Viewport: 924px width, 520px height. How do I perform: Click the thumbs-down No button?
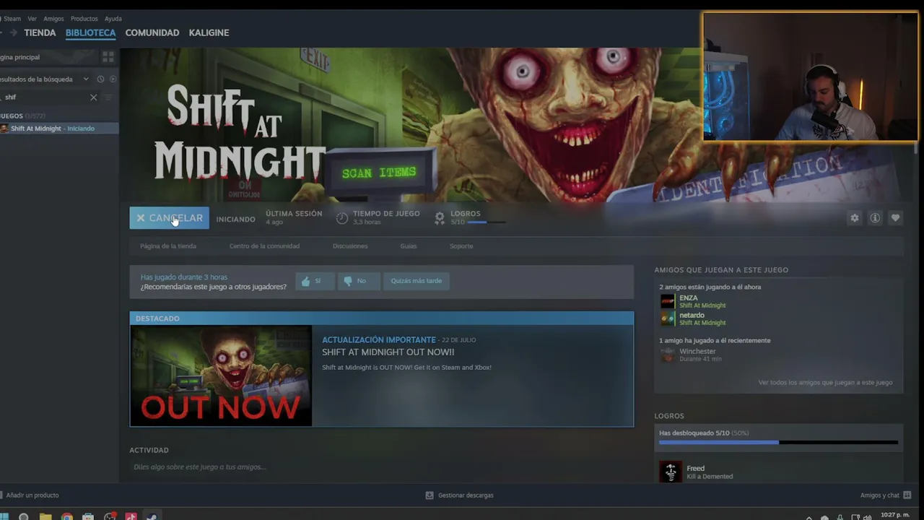click(359, 281)
